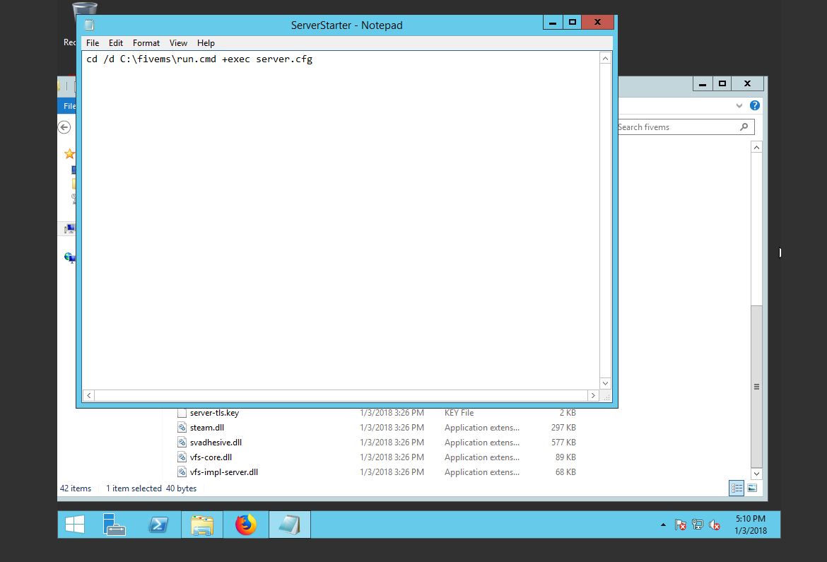Click the muted volume tray icon
Screen dimensions: 827x562
click(715, 525)
